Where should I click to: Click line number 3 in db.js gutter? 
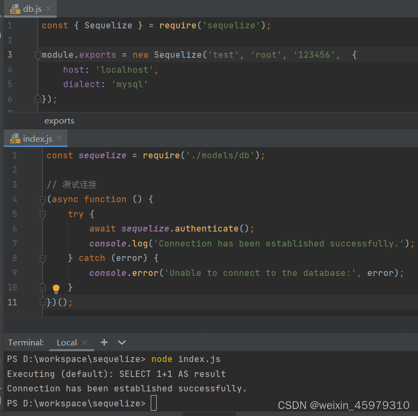tap(10, 55)
